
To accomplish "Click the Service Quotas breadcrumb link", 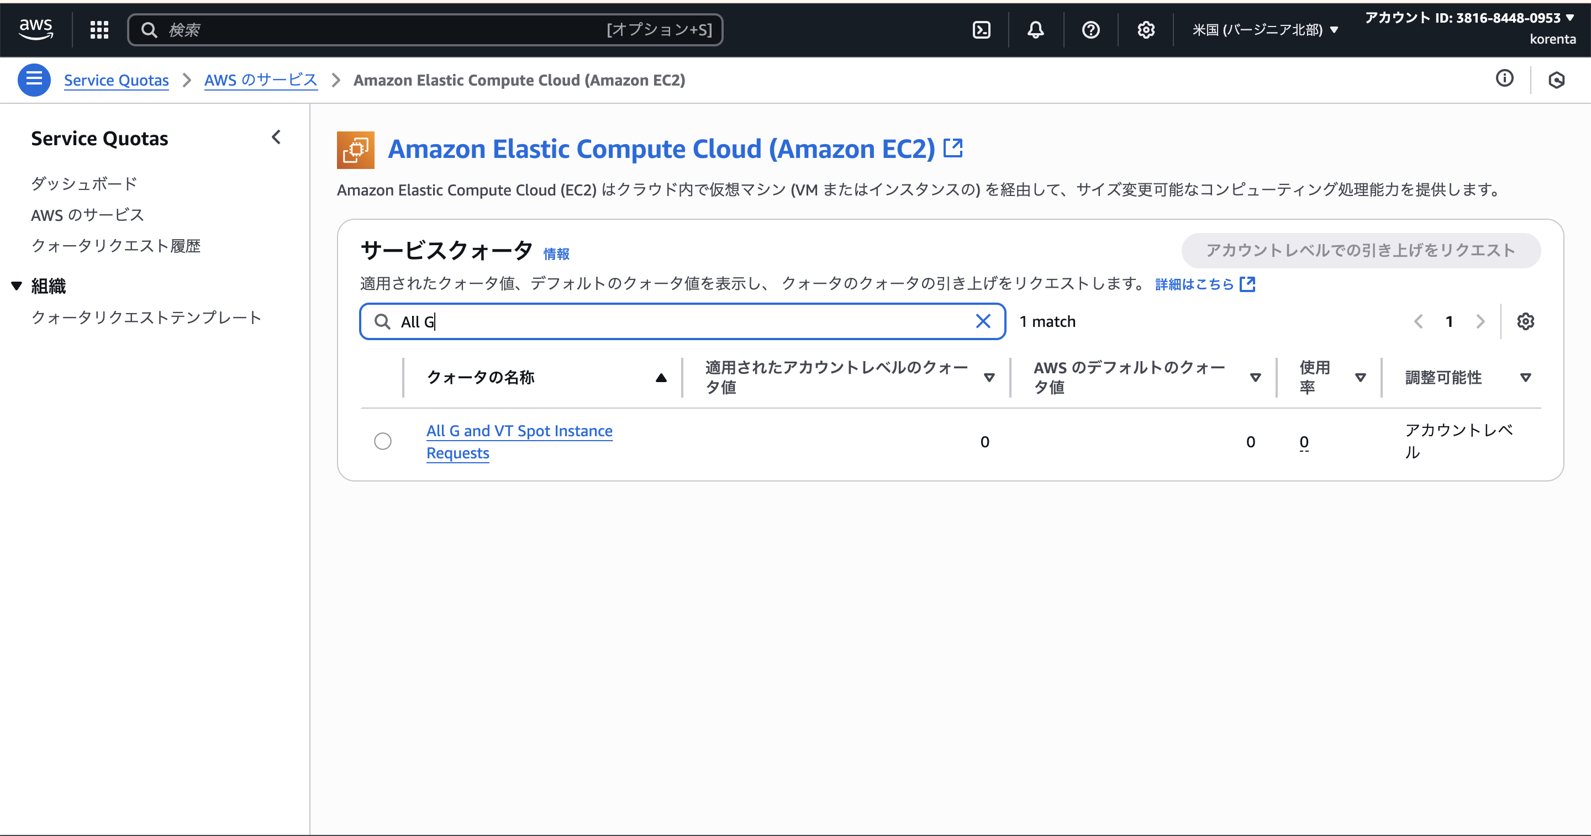I will (116, 80).
